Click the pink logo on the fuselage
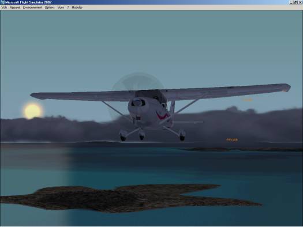 [162, 116]
